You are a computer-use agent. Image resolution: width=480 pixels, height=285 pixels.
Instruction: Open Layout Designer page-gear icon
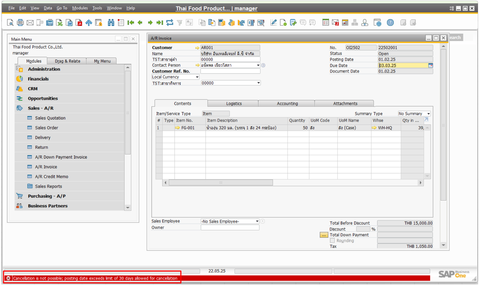tap(283, 22)
